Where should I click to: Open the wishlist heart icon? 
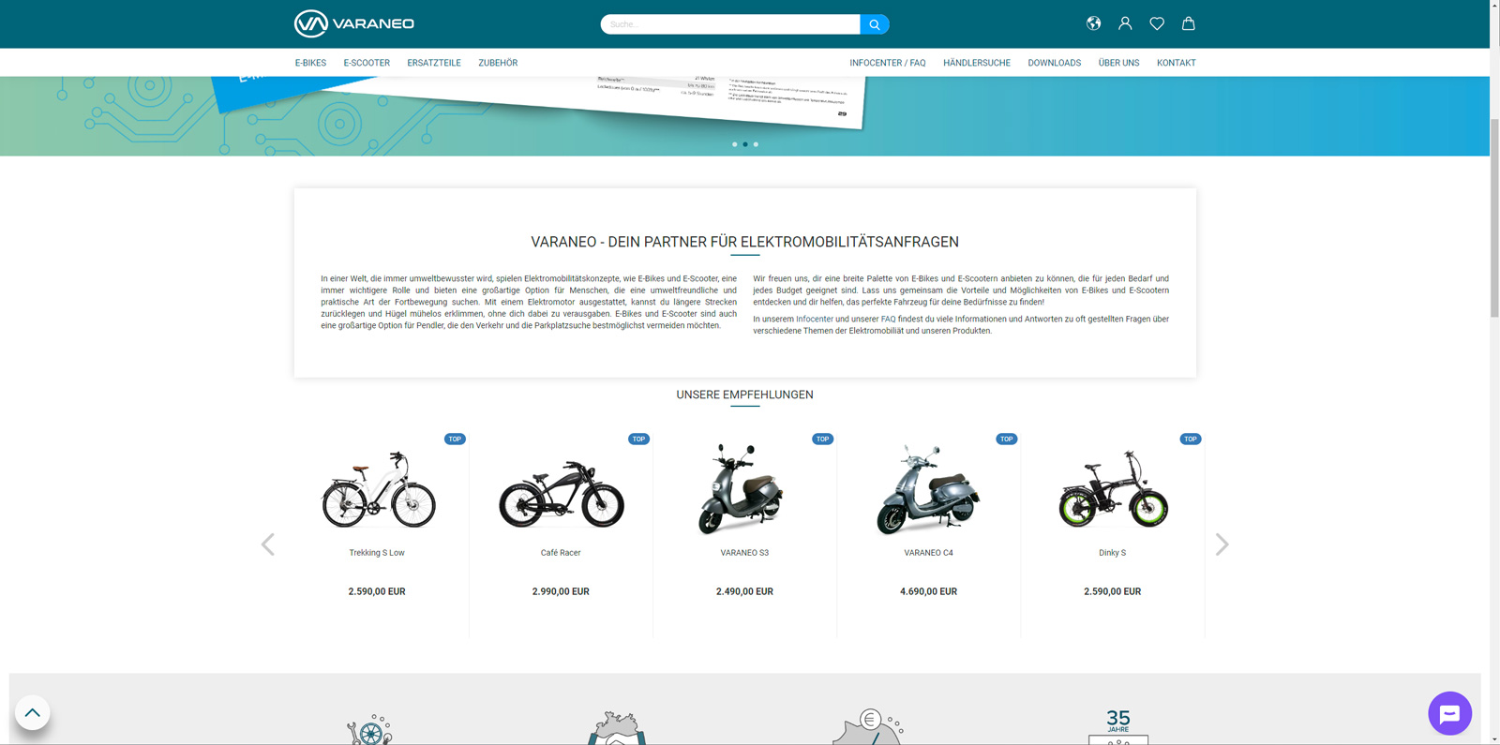tap(1157, 23)
